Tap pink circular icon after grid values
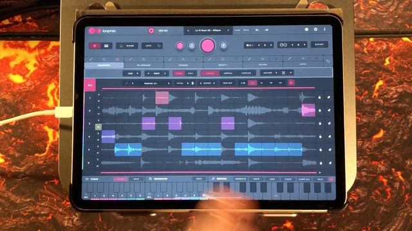The image size is (412, 231). (291, 83)
